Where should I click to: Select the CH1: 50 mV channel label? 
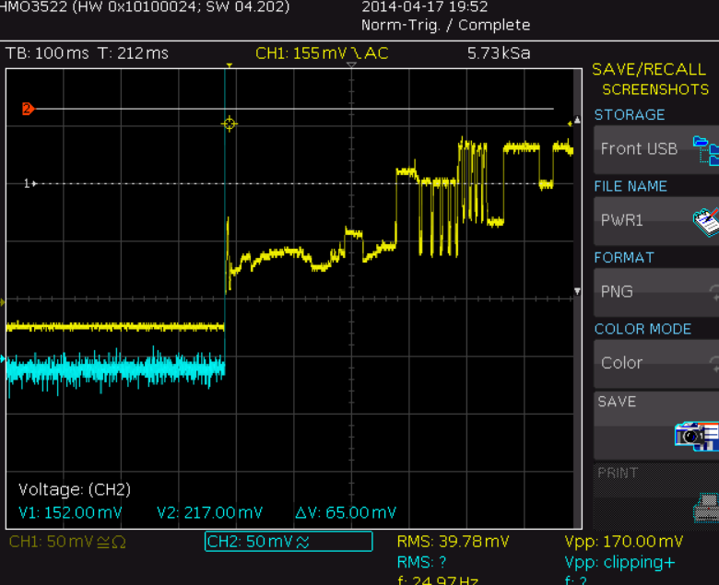click(67, 542)
